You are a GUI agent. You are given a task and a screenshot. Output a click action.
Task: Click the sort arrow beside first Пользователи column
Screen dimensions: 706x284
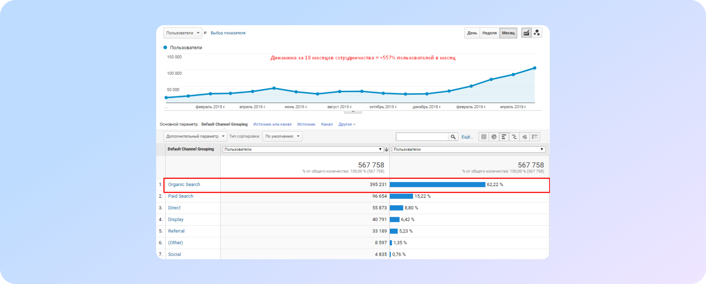[x=387, y=149]
